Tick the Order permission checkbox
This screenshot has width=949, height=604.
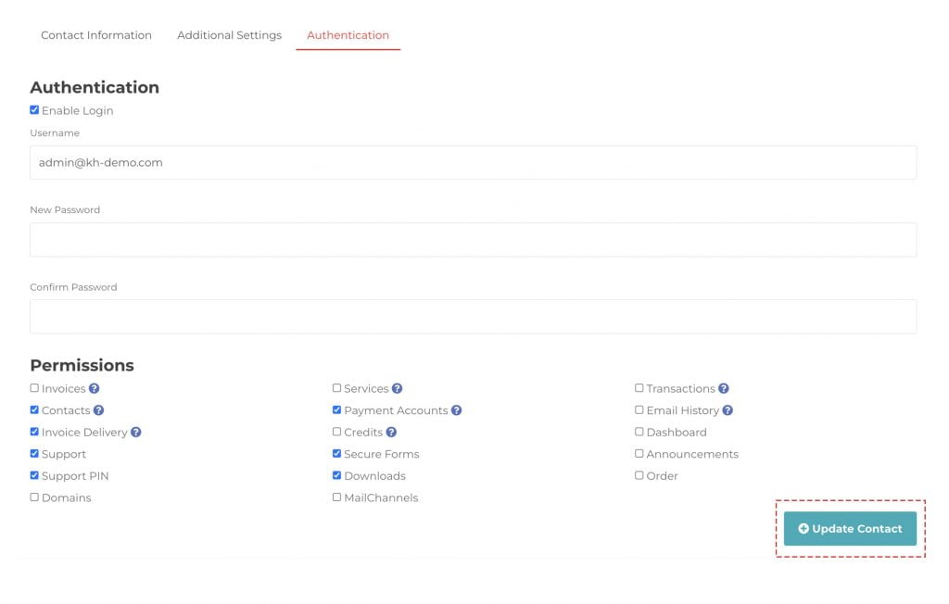pos(639,475)
